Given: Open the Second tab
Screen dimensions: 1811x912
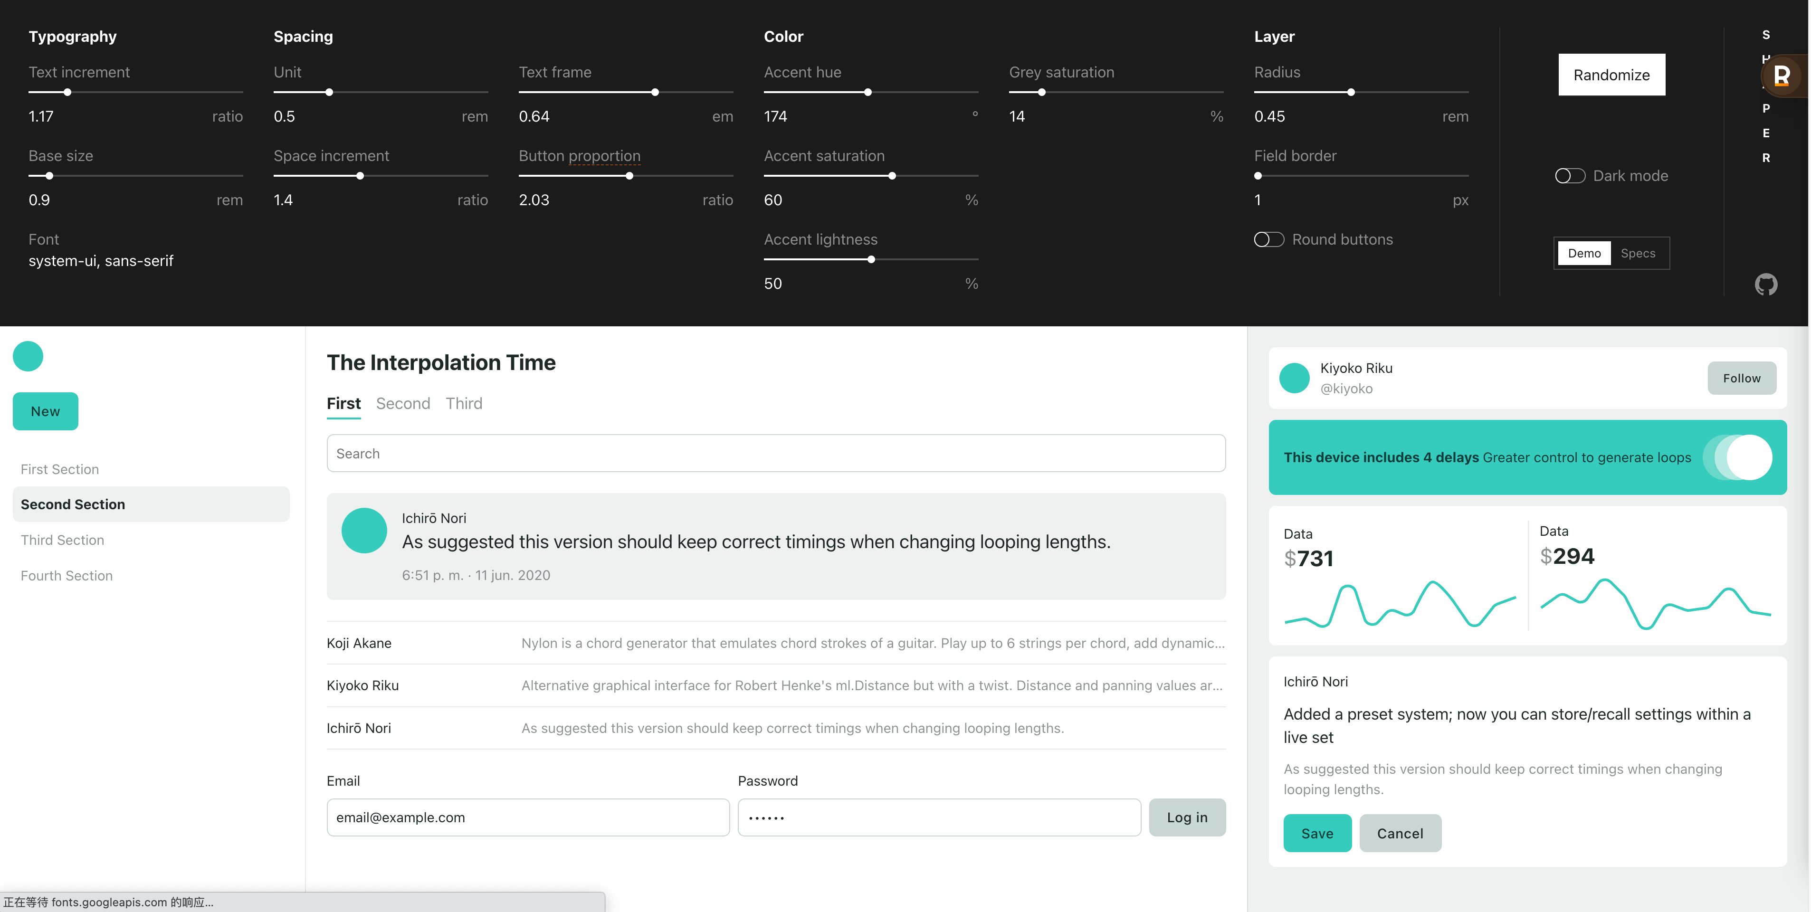Looking at the screenshot, I should (403, 404).
